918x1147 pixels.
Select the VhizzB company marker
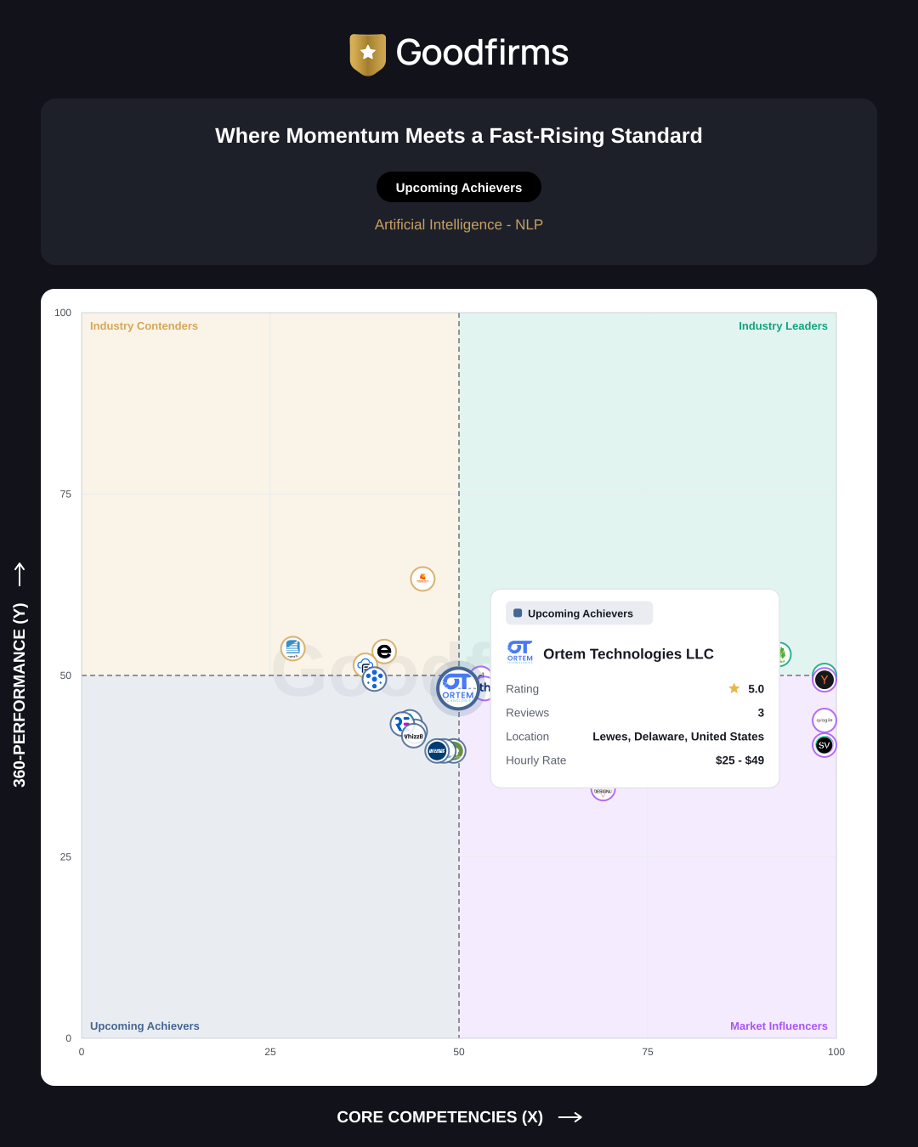pos(414,736)
